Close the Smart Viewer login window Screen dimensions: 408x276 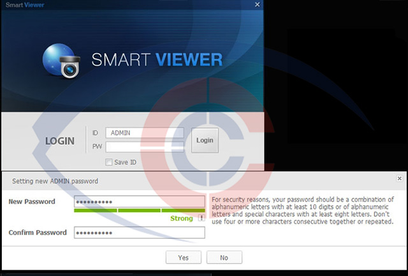[258, 4]
